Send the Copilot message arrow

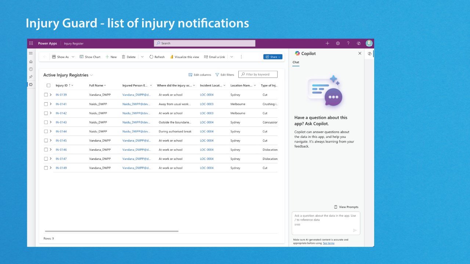tap(355, 230)
